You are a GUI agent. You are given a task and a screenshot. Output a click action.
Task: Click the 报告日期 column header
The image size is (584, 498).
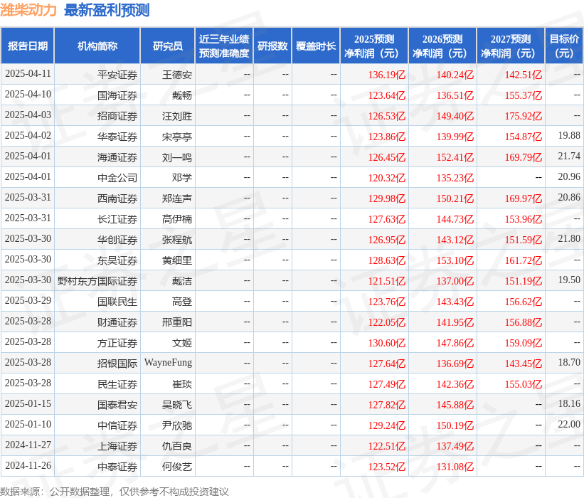[x=29, y=45]
